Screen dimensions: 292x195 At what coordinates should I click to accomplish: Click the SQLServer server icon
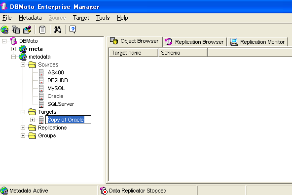tap(41, 104)
